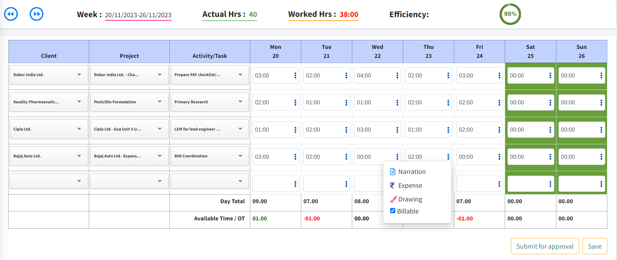Expand the BIM Coordination activity dropdown

point(210,156)
